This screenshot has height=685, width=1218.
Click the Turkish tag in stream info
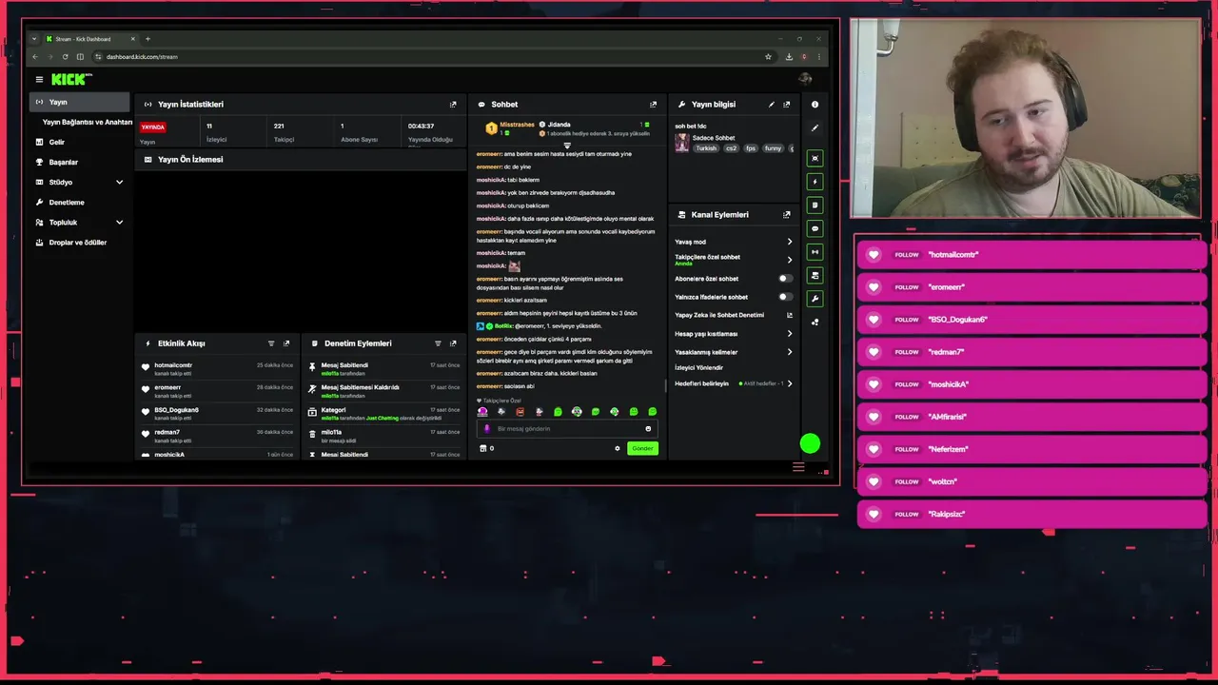(x=706, y=148)
